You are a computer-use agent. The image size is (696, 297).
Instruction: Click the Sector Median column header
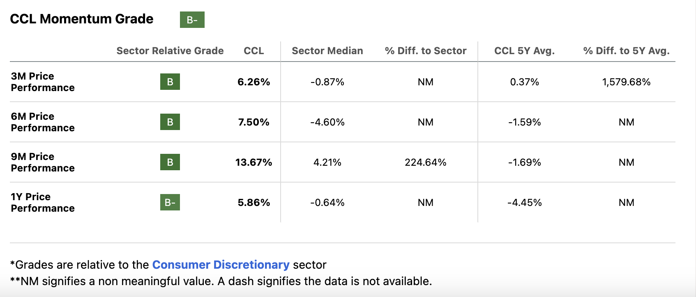327,51
